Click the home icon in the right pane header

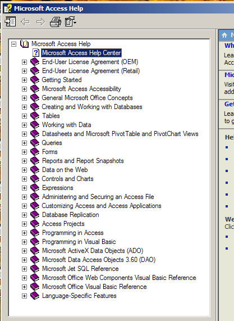(224, 35)
